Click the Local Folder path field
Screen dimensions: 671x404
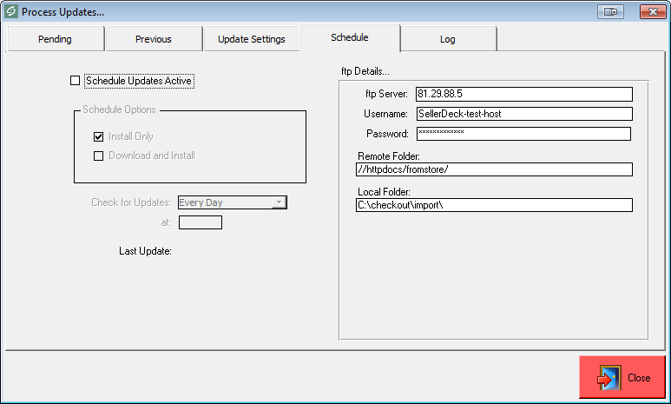tap(494, 205)
